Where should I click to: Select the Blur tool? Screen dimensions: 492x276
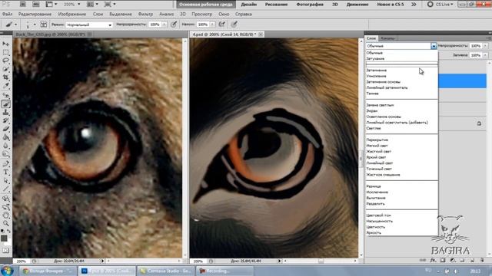[x=5, y=146]
